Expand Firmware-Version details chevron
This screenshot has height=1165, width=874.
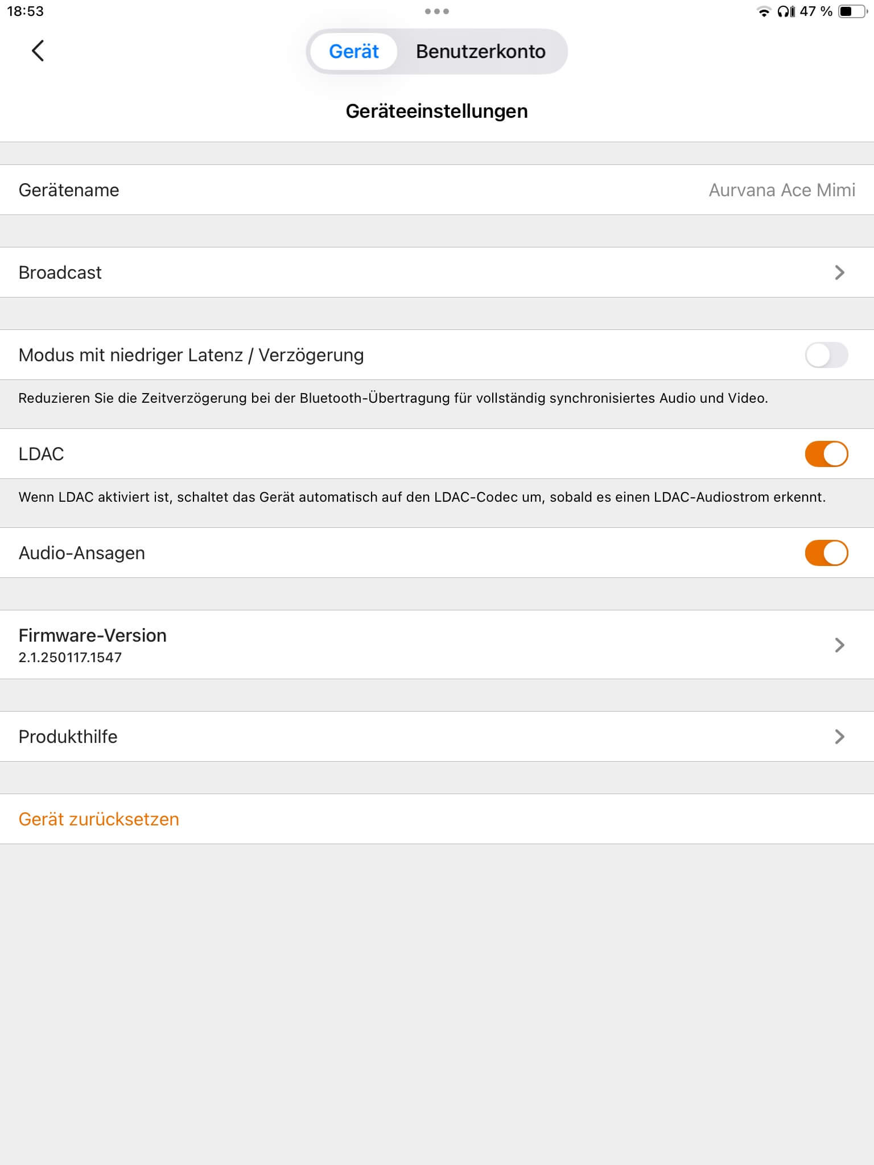click(x=839, y=645)
